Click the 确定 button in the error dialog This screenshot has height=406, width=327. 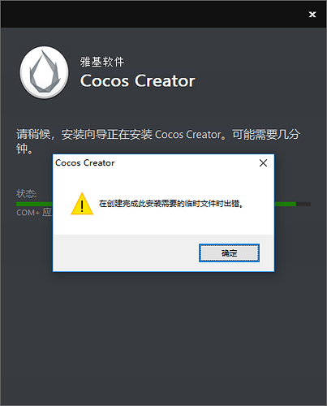(x=229, y=253)
